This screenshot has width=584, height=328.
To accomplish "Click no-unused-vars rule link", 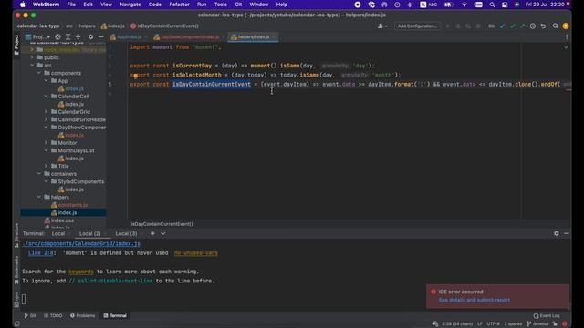I will [x=196, y=253].
